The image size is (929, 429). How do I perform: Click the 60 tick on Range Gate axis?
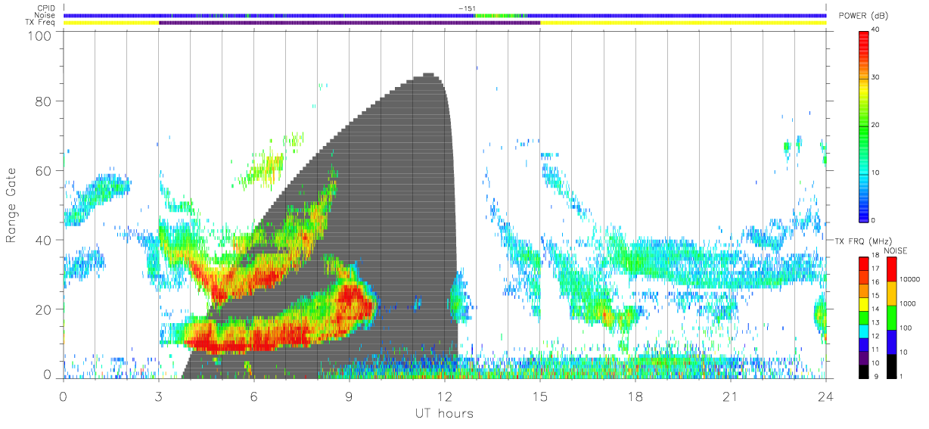click(45, 170)
